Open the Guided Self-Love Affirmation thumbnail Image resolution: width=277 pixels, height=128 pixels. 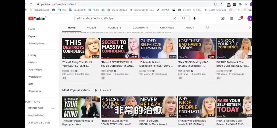coord(158,48)
